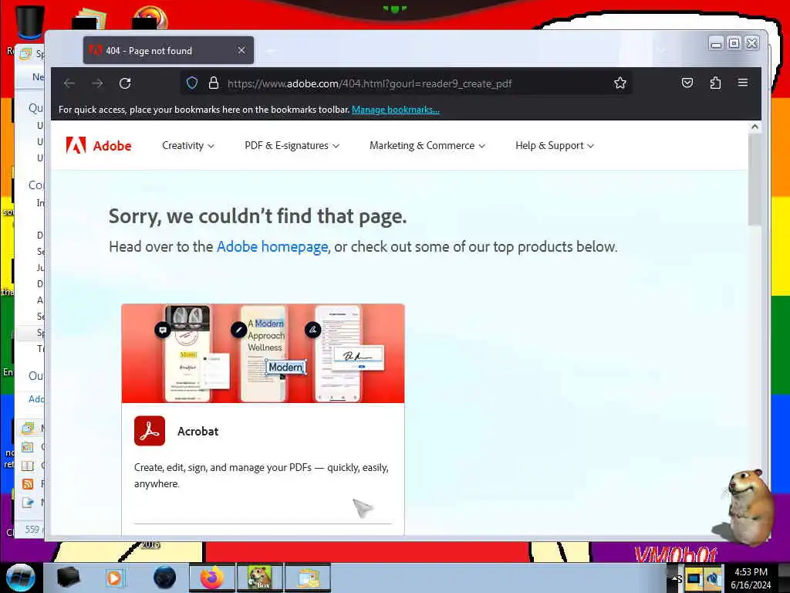Launch the black box icon on the taskbar

(68, 578)
